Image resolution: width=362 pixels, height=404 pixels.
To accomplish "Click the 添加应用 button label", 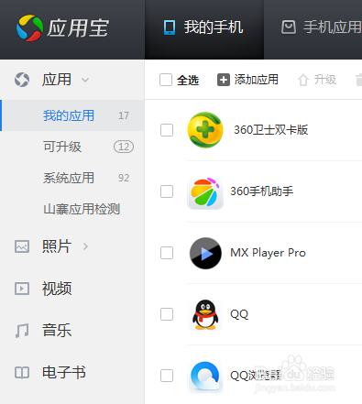I will pos(257,80).
